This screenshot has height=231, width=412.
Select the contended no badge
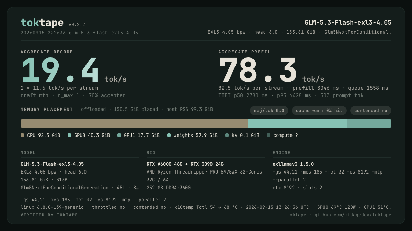[371, 111]
